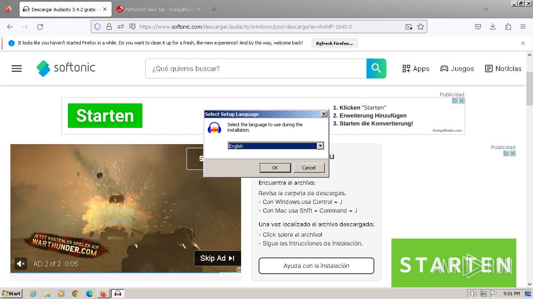Open the Action Center flag icon
This screenshot has height=299, width=533.
pos(493,294)
